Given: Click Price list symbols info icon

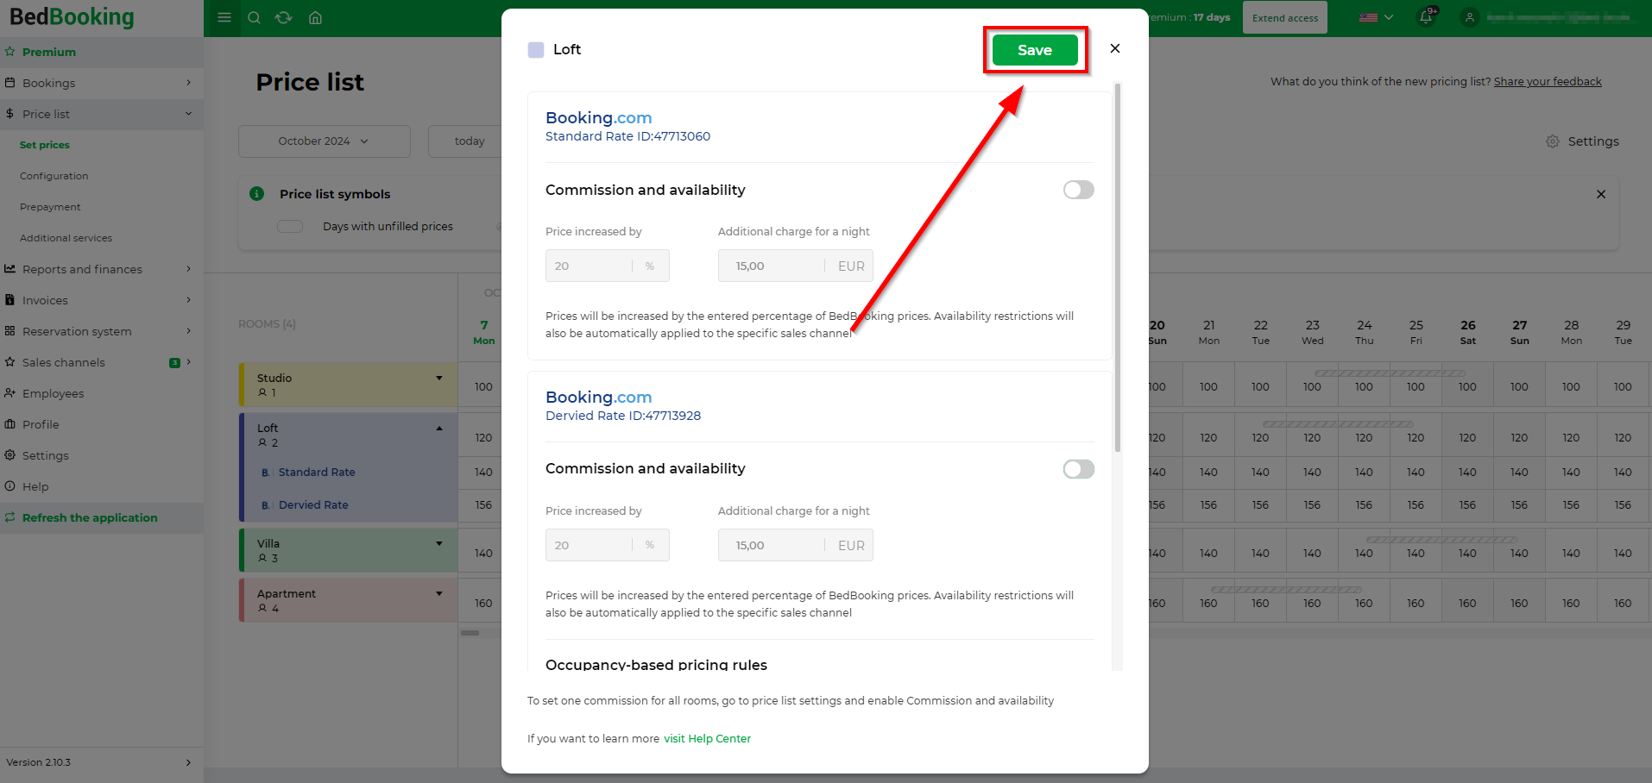Looking at the screenshot, I should click(256, 193).
